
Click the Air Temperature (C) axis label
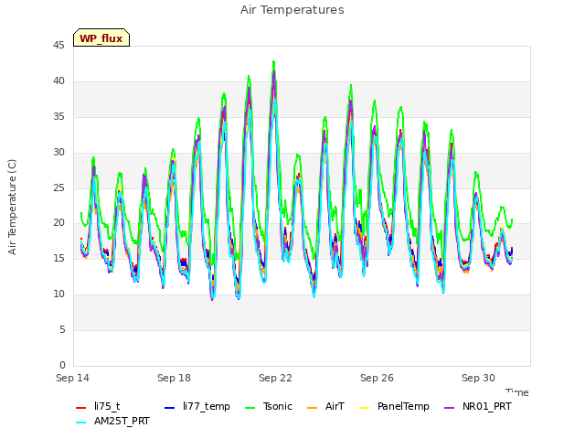coord(12,208)
